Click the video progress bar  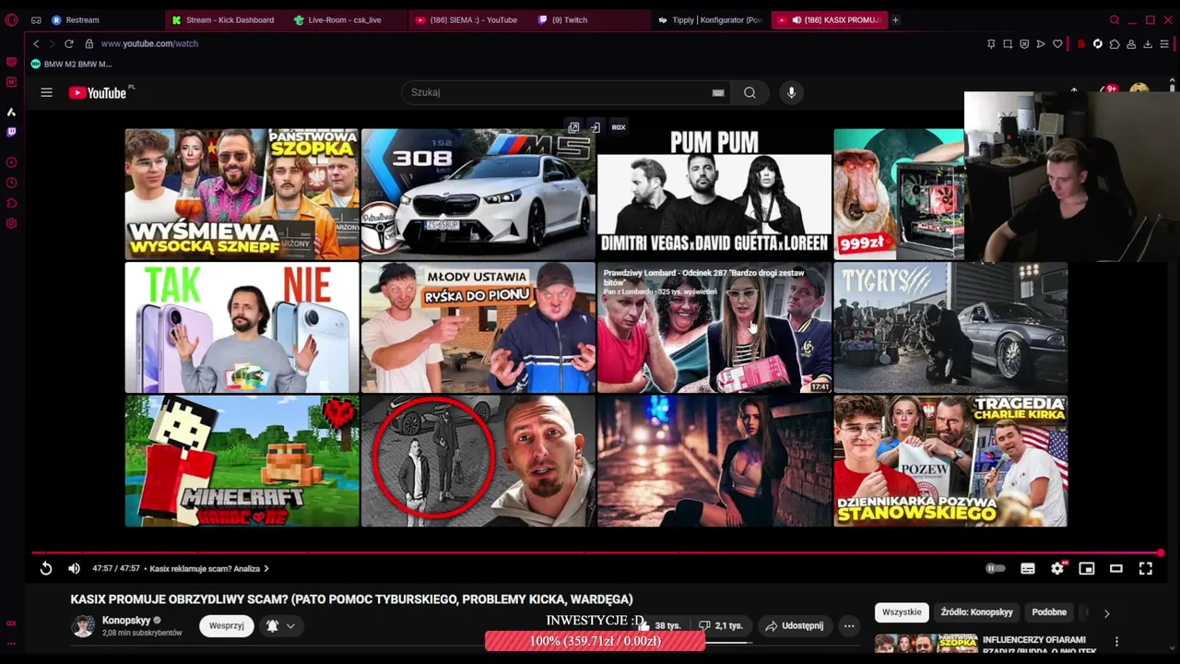[596, 553]
